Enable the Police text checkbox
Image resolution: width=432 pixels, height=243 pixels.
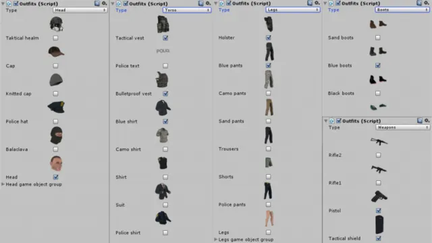tap(165, 65)
